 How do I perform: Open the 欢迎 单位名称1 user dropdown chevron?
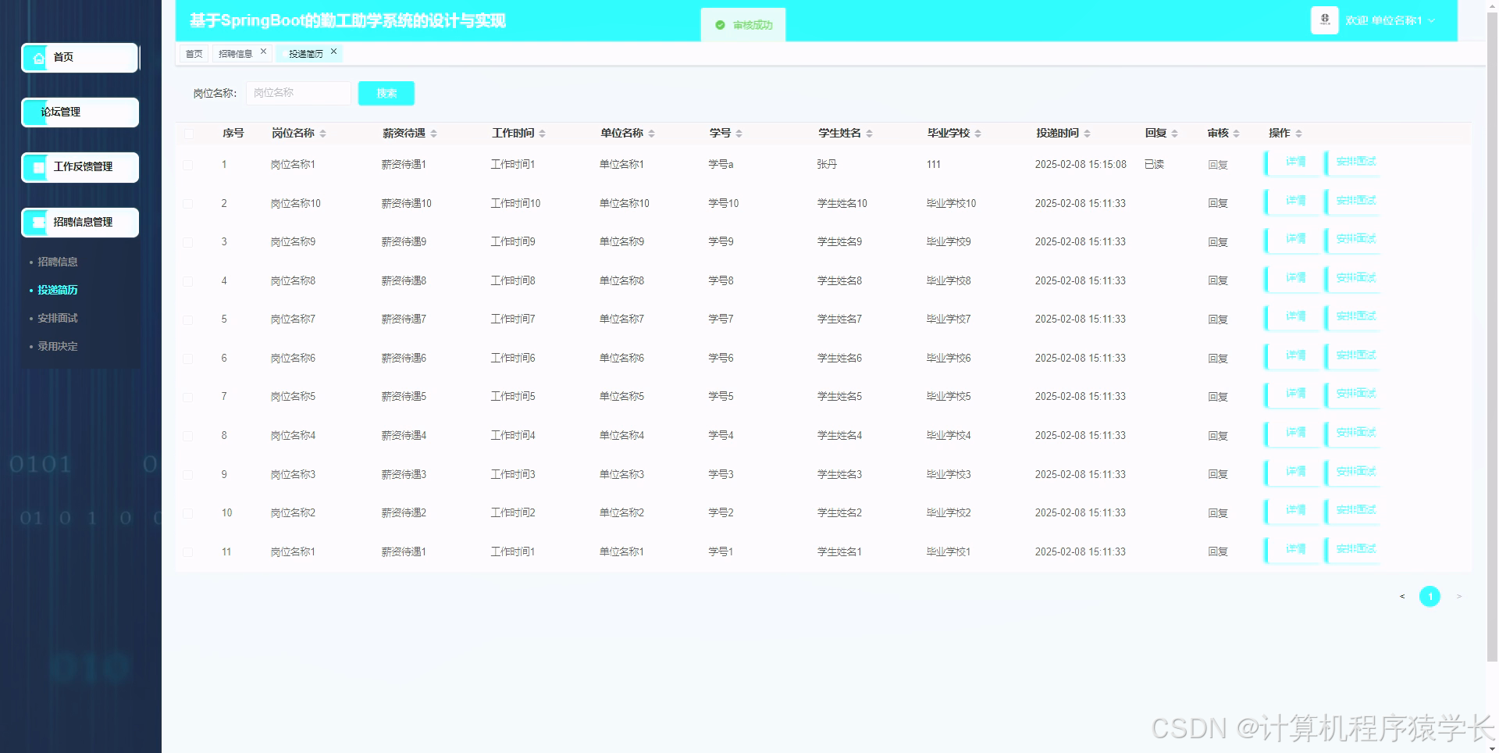click(1431, 21)
